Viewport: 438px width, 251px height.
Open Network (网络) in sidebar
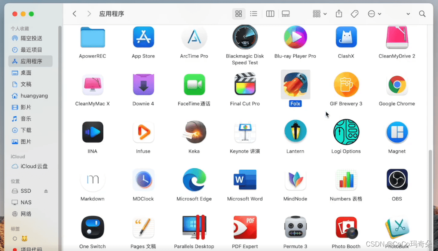30,214
